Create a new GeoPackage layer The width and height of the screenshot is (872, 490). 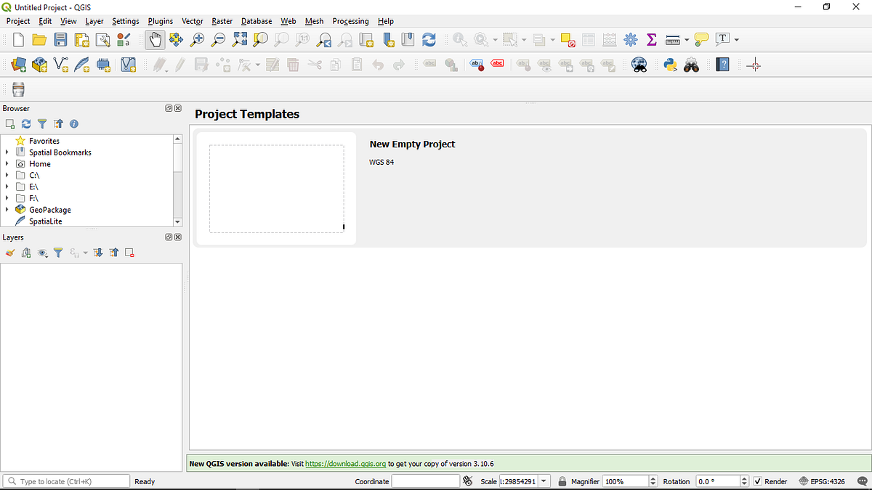[39, 65]
